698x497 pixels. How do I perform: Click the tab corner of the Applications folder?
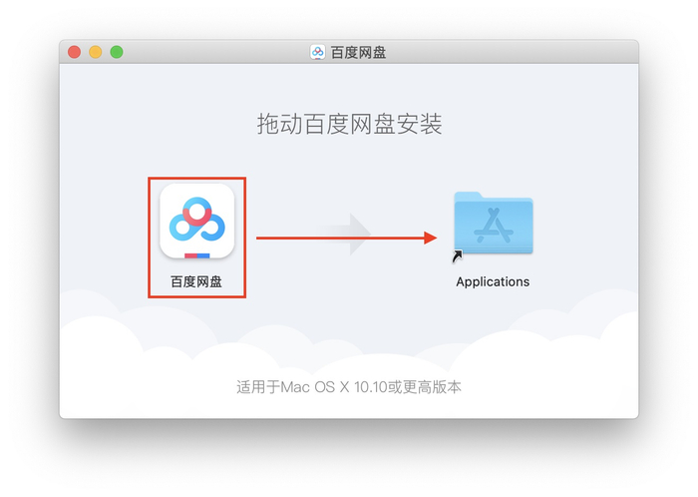[468, 196]
